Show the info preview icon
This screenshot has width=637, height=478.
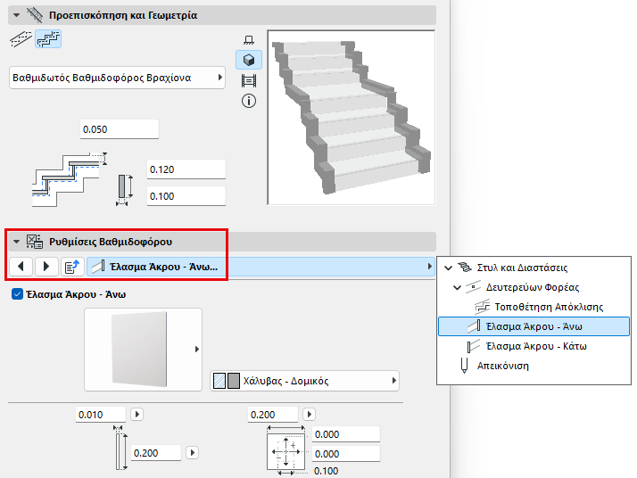coord(249,101)
